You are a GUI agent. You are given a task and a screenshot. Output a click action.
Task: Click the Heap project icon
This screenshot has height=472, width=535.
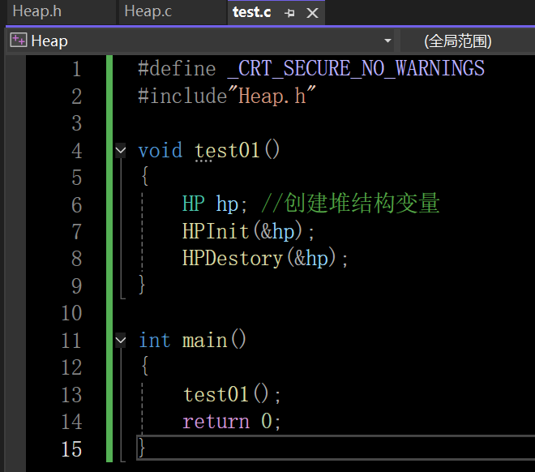point(19,41)
